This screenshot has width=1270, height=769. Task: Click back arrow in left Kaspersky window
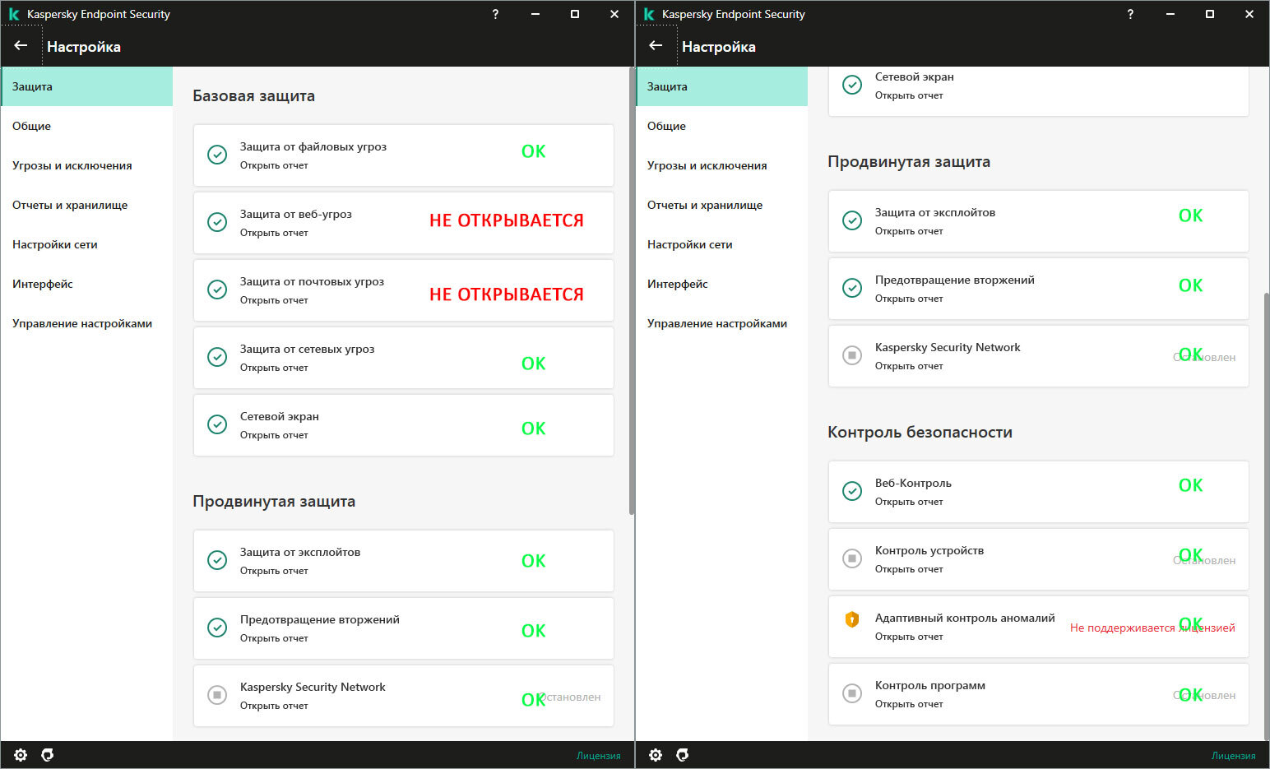[x=21, y=46]
